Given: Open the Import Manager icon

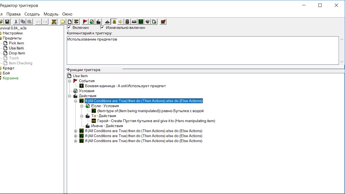Looking at the screenshot, I should (154, 22).
